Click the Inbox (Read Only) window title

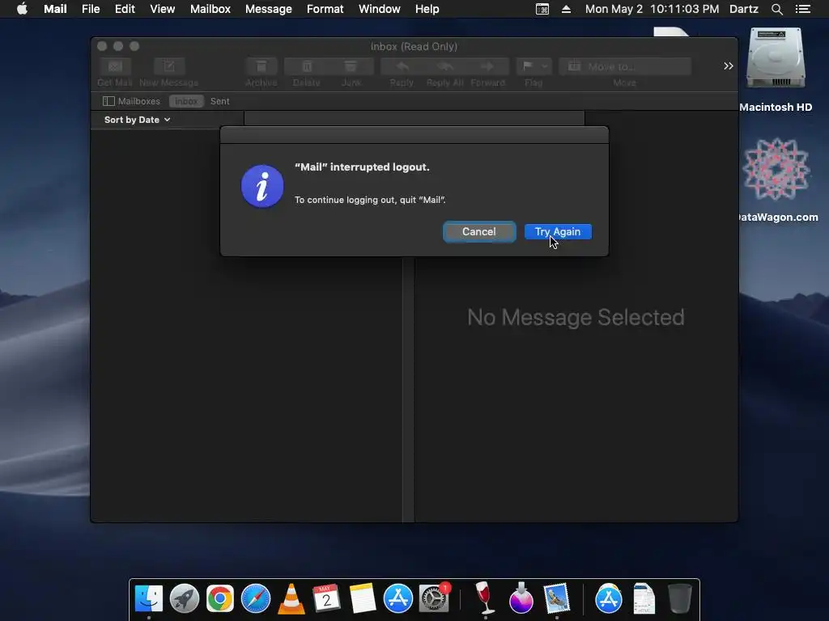[x=414, y=46]
